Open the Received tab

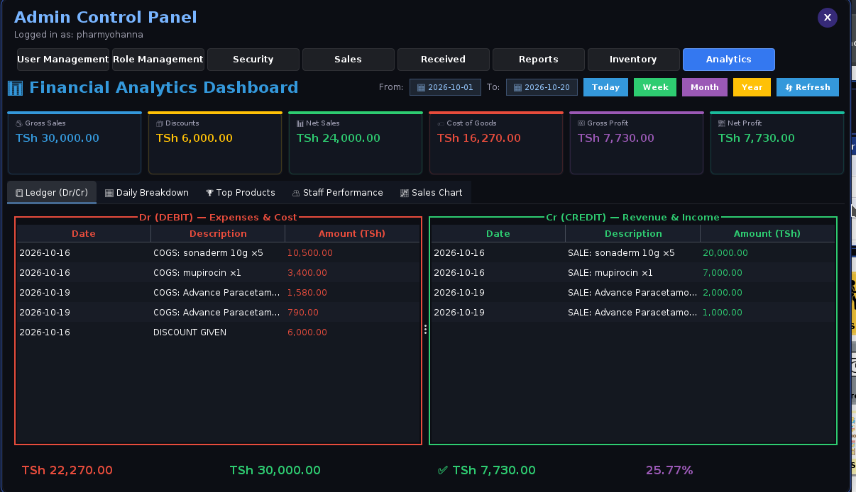pyautogui.click(x=444, y=60)
